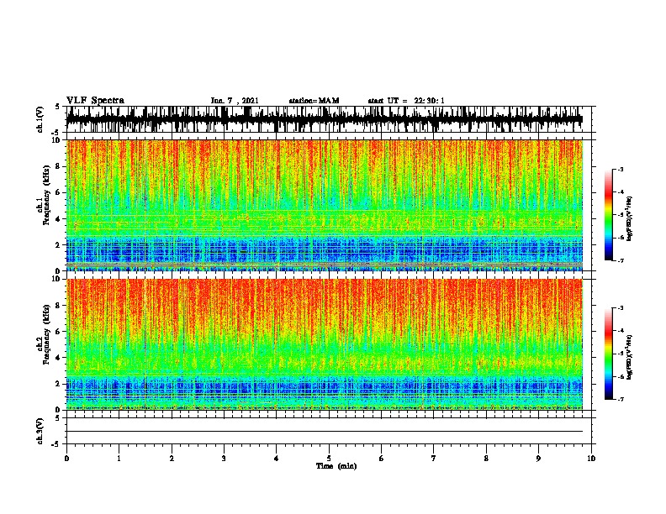The height and width of the screenshot is (514, 666).
Task: Click the ch.2 colorbar log(PSD) unit label
Action: tap(630, 358)
